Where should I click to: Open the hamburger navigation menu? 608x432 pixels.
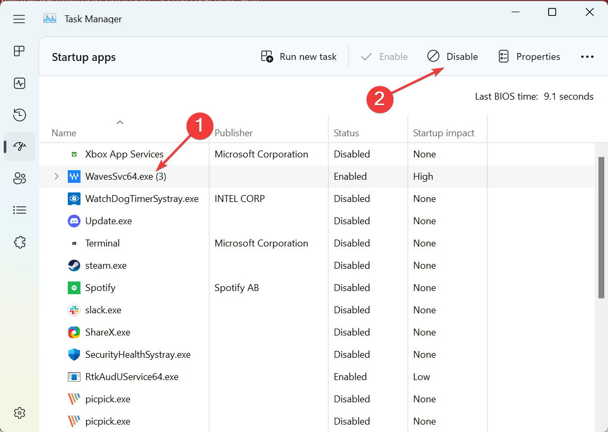[x=19, y=19]
